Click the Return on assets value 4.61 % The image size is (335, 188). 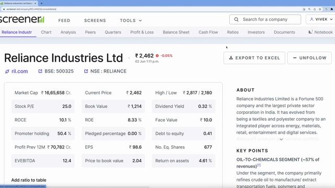205,161
